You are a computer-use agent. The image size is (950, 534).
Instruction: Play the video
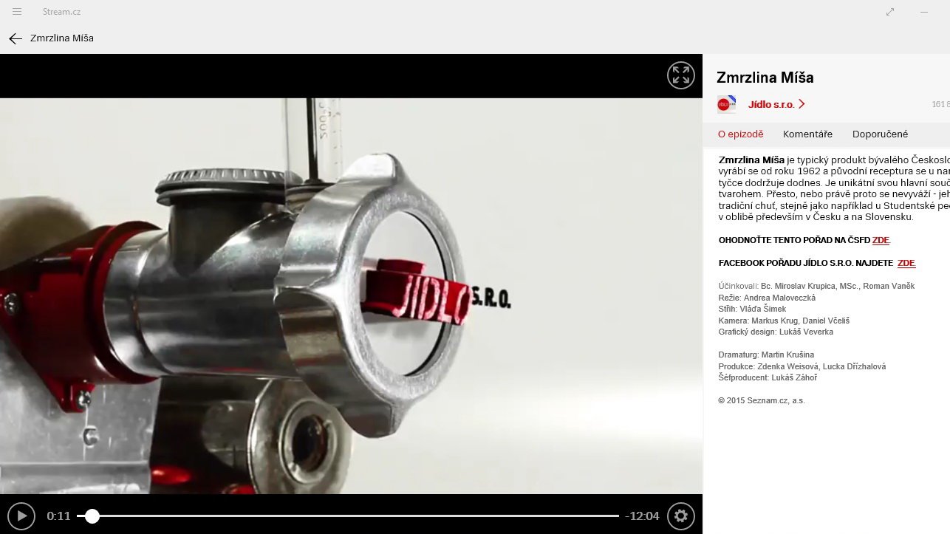tap(21, 516)
